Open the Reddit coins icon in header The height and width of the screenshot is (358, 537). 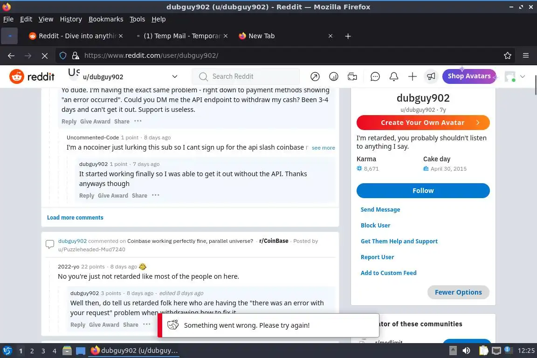tap(334, 76)
